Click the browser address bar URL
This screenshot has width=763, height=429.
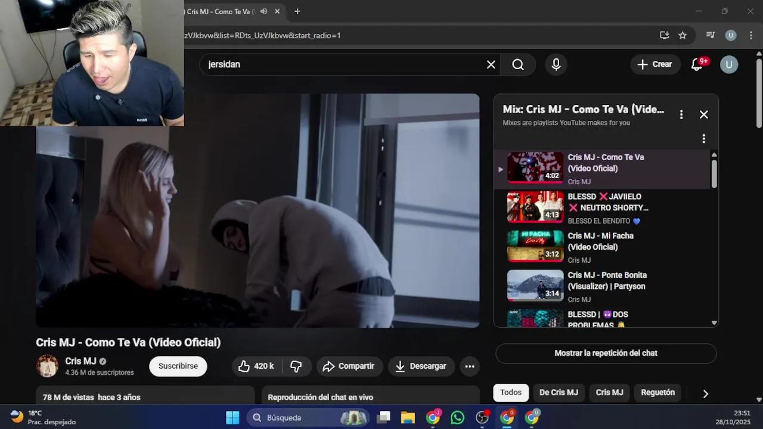pyautogui.click(x=262, y=35)
